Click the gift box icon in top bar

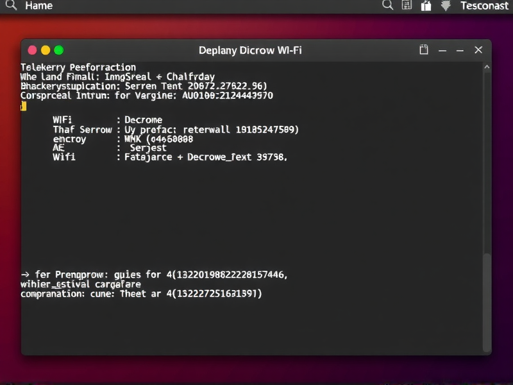[x=426, y=6]
